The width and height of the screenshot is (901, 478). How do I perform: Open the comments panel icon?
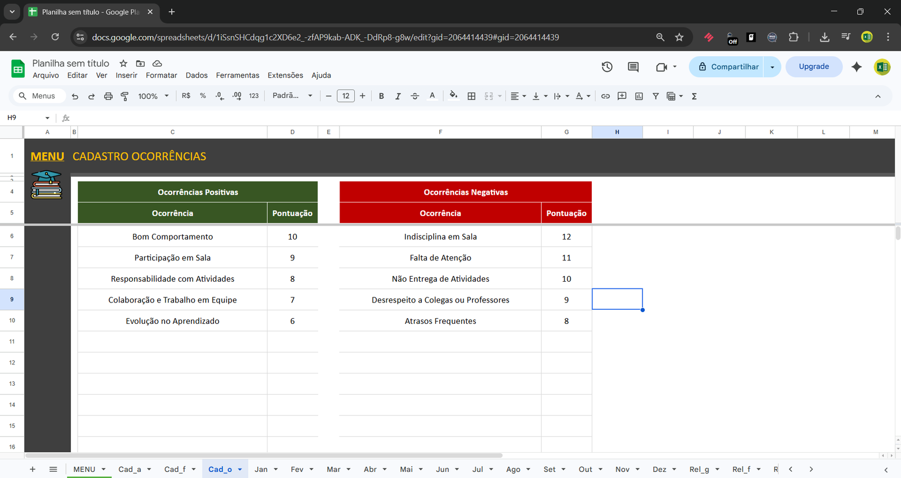pyautogui.click(x=633, y=67)
